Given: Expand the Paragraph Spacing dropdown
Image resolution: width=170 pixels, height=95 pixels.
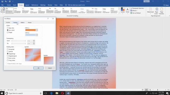Looking at the screenshot, I should [144, 8].
